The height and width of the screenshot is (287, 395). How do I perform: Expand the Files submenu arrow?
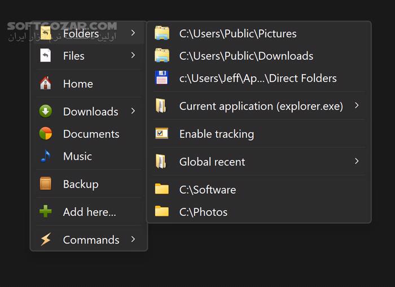pos(133,55)
